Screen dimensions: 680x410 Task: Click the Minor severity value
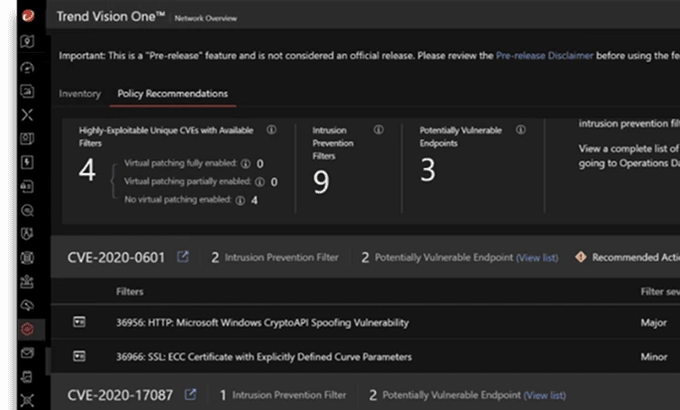pyautogui.click(x=654, y=357)
